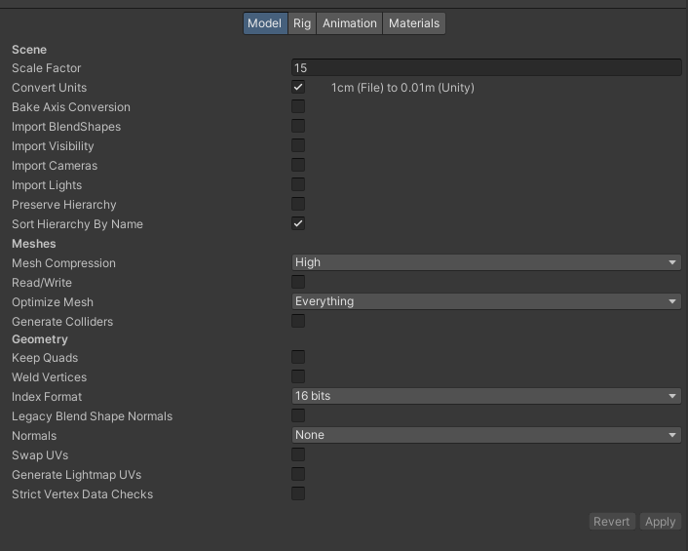Image resolution: width=688 pixels, height=551 pixels.
Task: Enable Preserve Hierarchy checkbox
Action: [298, 205]
